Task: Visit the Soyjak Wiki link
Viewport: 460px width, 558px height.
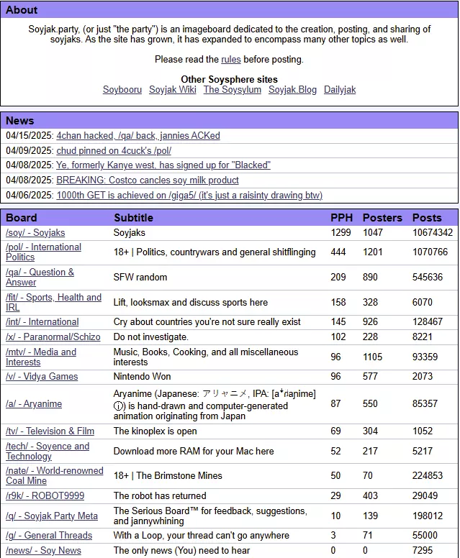Action: click(173, 90)
